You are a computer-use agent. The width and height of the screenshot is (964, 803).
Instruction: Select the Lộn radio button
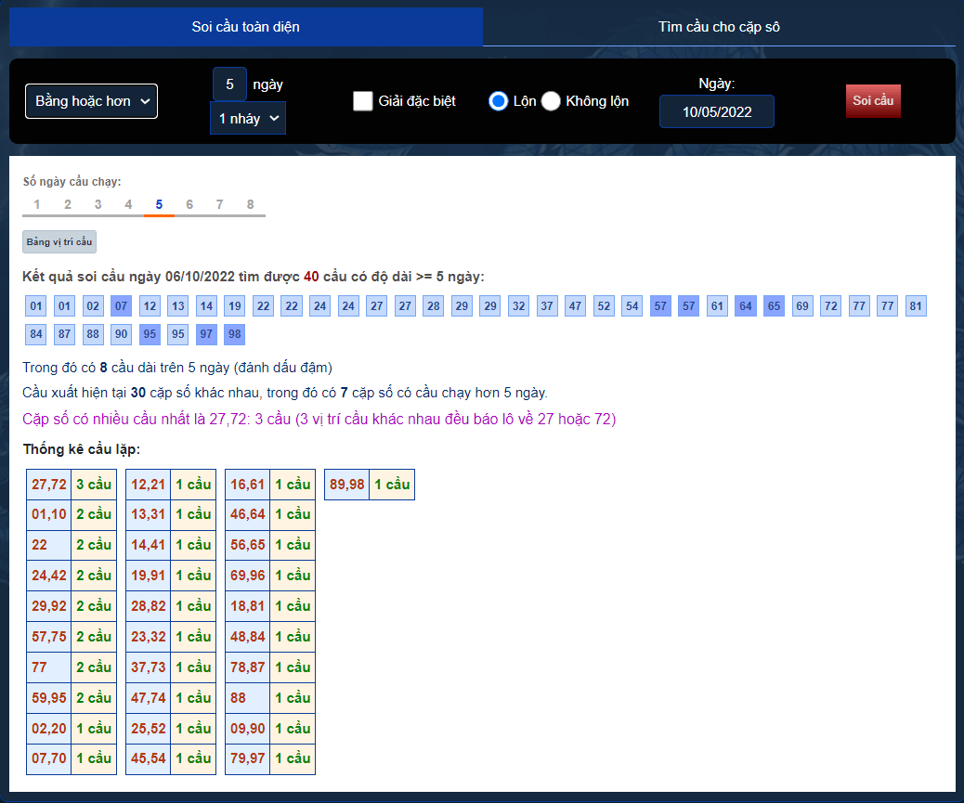[x=498, y=101]
